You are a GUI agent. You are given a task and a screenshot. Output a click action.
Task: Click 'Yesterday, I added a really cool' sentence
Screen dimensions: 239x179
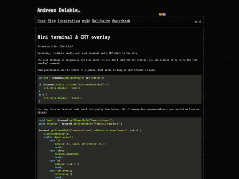pos(88,53)
